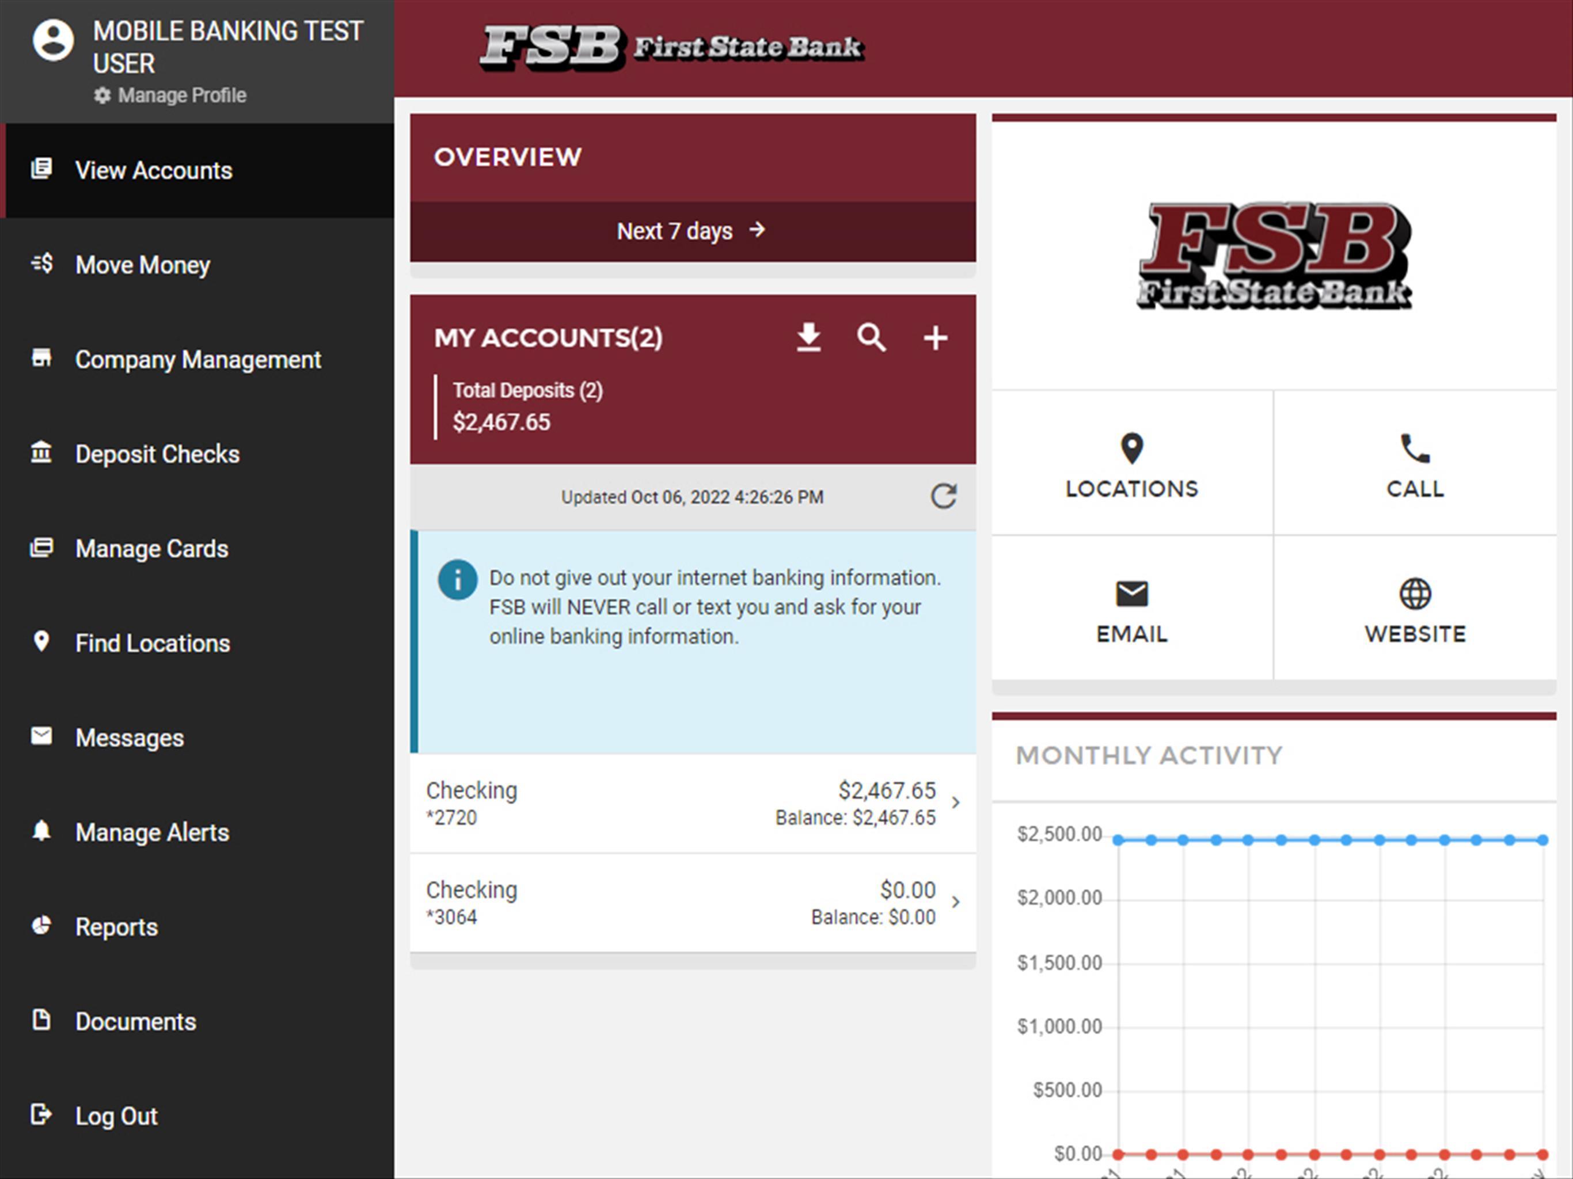Click the Move Money dollar icon
The image size is (1573, 1179).
tap(41, 264)
